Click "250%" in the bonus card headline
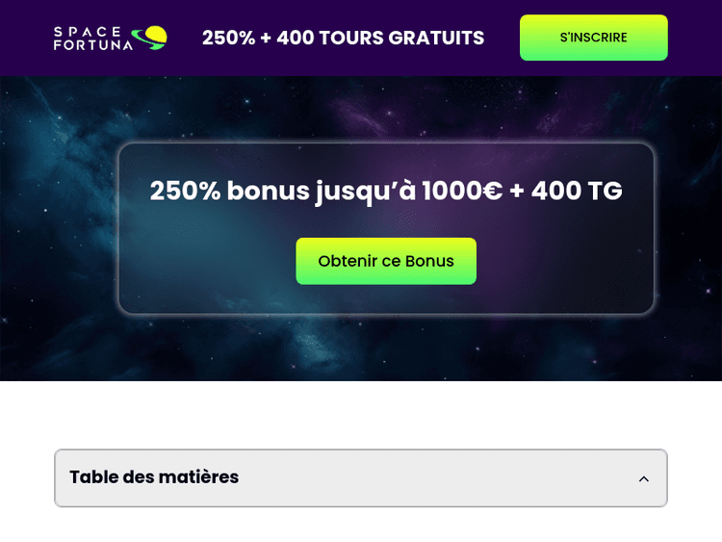Screen dimensions: 722x542 pos(185,191)
